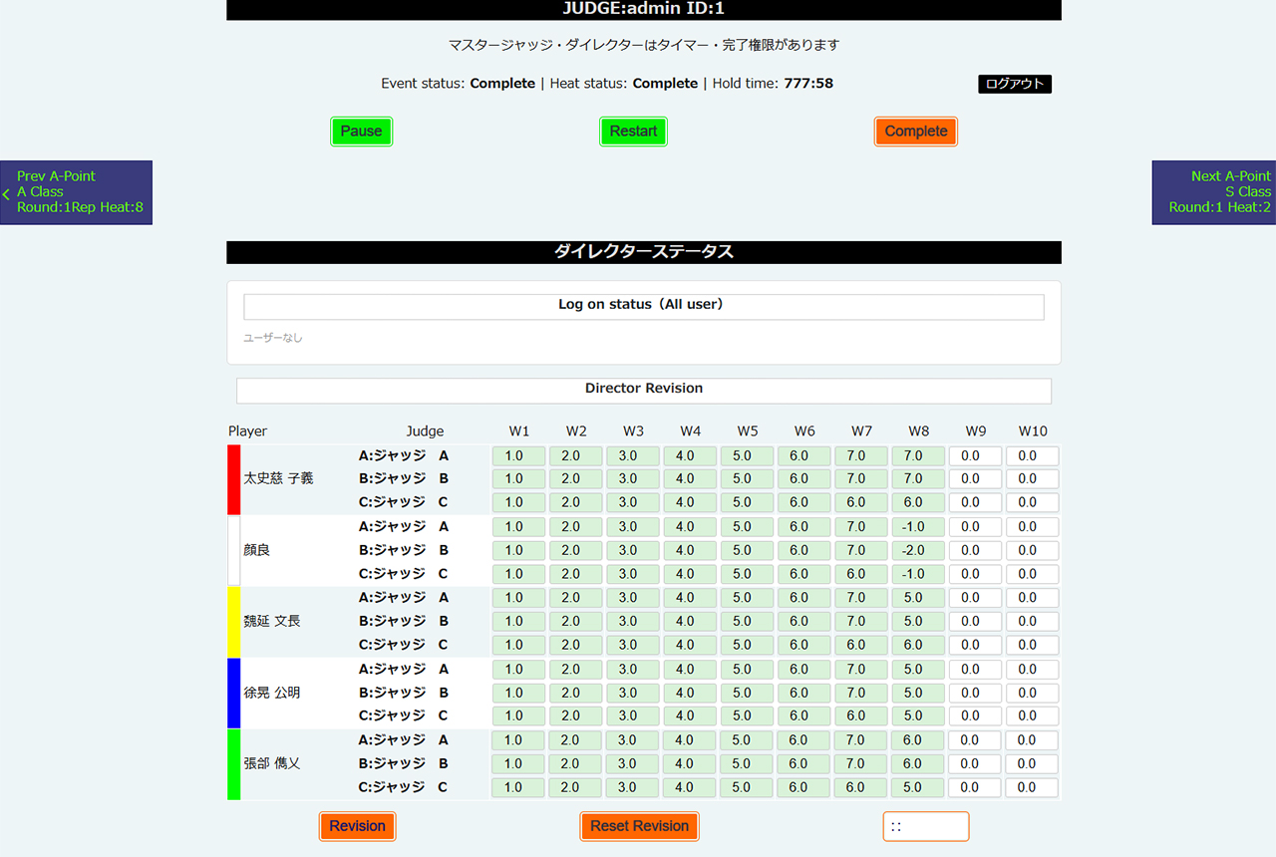Screen dimensions: 1276x857
Task: Click player name 徐晃 公明
Action: (x=272, y=693)
